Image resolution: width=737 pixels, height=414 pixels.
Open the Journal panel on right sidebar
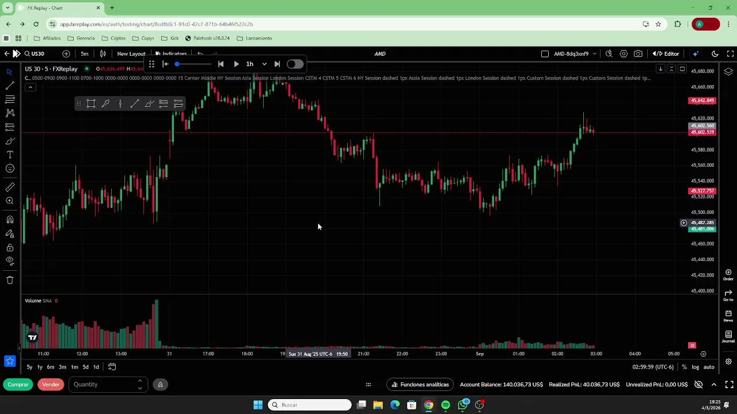pyautogui.click(x=728, y=336)
